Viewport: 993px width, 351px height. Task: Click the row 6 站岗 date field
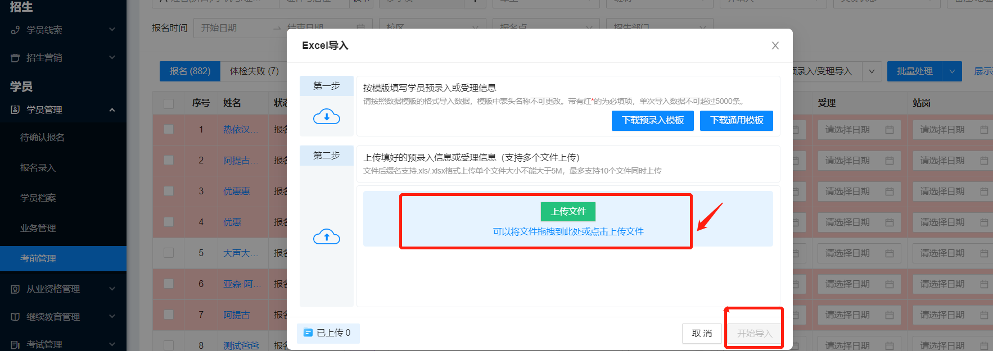pyautogui.click(x=953, y=284)
